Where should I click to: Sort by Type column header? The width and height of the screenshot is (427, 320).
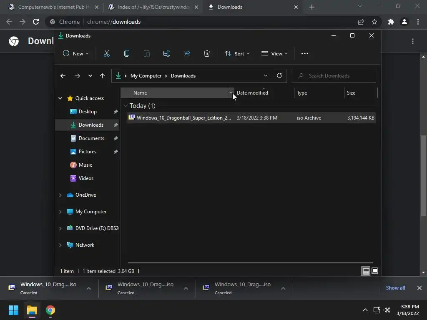[x=319, y=93]
